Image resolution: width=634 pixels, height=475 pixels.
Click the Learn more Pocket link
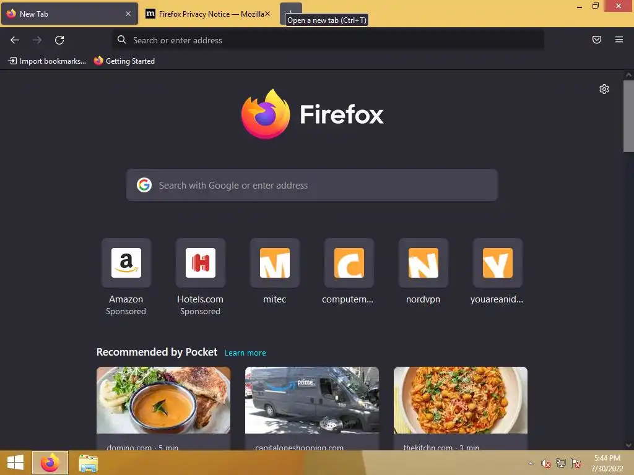(x=245, y=353)
